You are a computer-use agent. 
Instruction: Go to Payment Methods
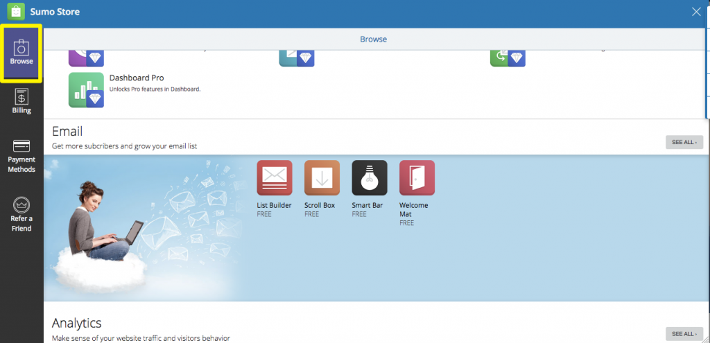[x=21, y=157]
